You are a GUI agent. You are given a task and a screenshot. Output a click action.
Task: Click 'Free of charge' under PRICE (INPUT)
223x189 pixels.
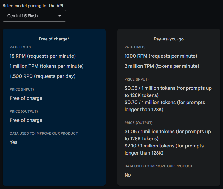point(26,98)
